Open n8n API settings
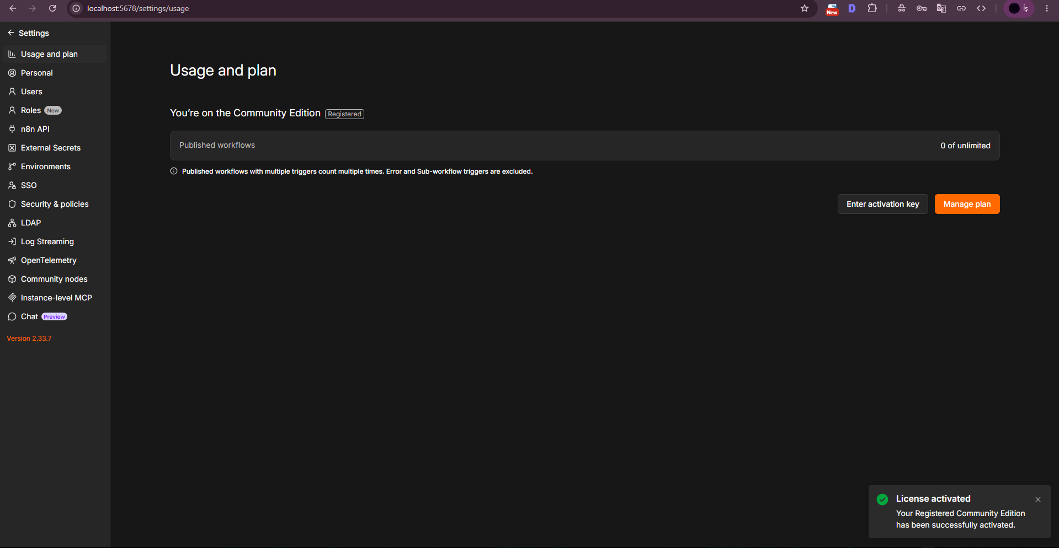 point(55,129)
